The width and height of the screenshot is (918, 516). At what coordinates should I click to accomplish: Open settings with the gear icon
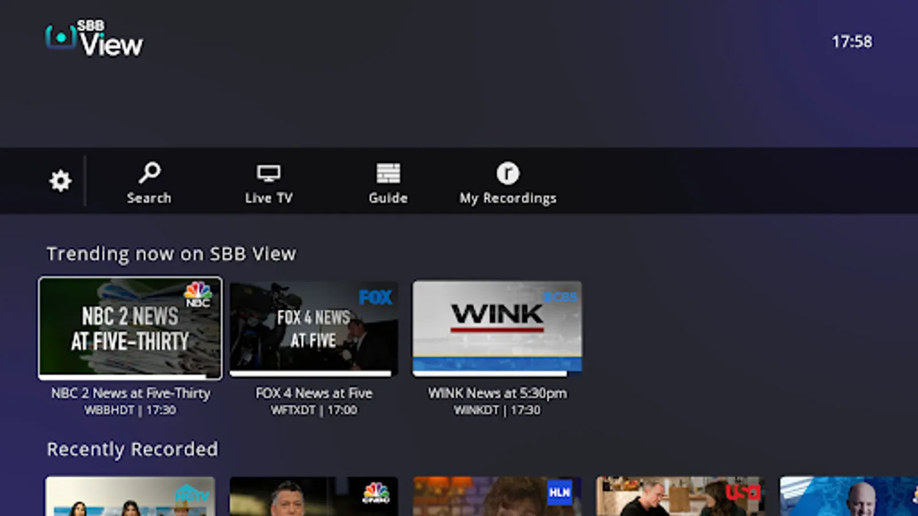pyautogui.click(x=60, y=181)
